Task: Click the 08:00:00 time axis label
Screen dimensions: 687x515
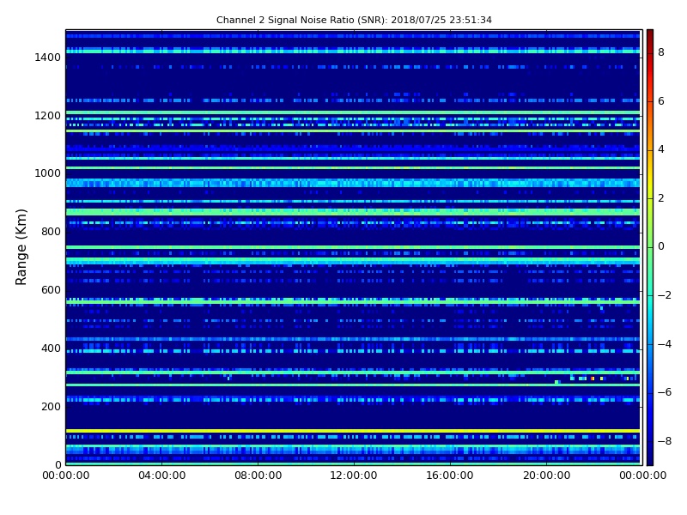Action: pyautogui.click(x=258, y=476)
